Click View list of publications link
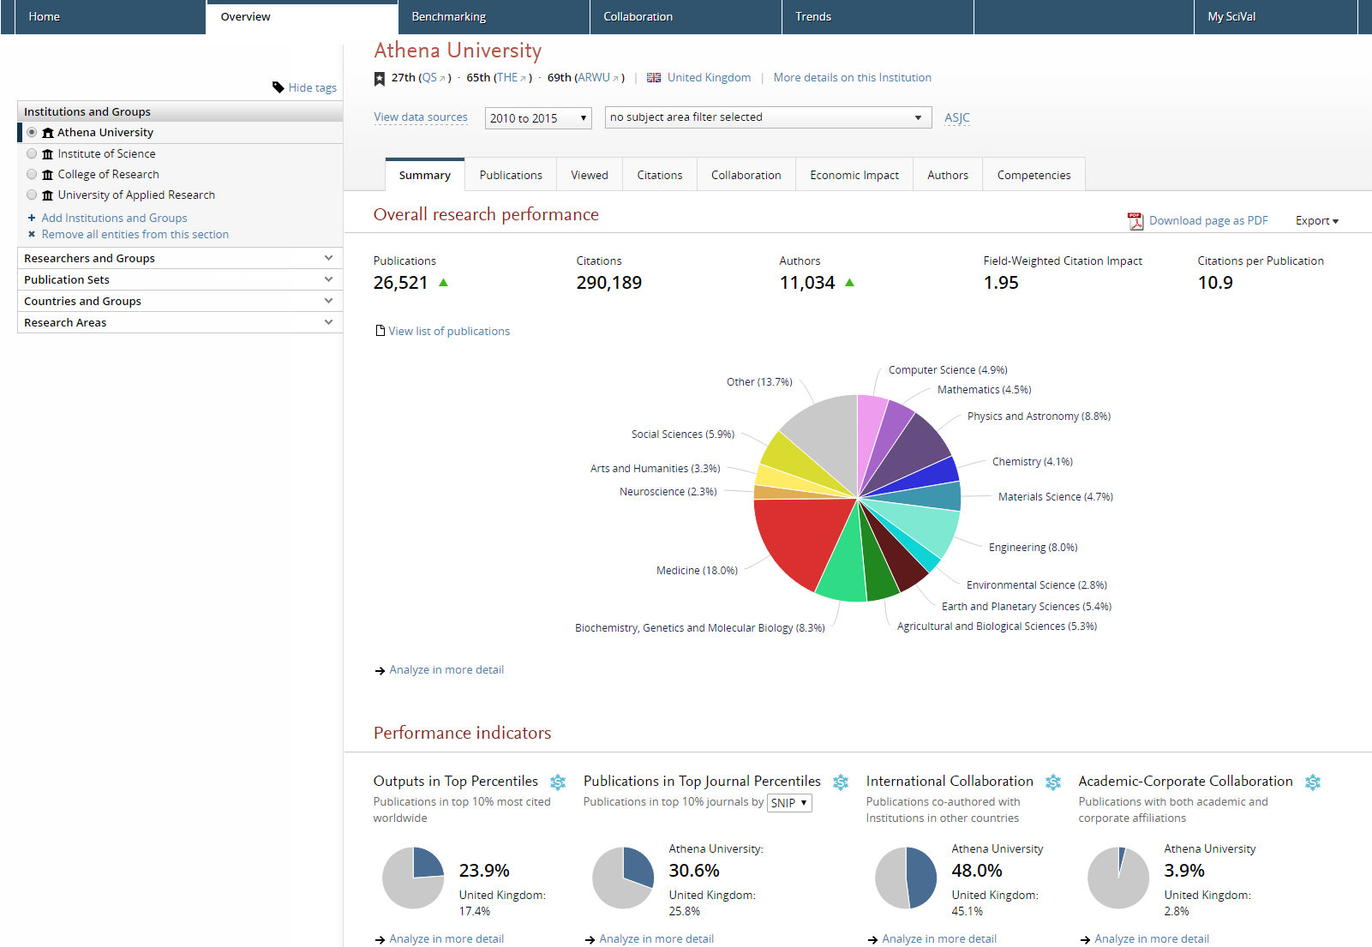Image resolution: width=1372 pixels, height=947 pixels. (x=449, y=331)
